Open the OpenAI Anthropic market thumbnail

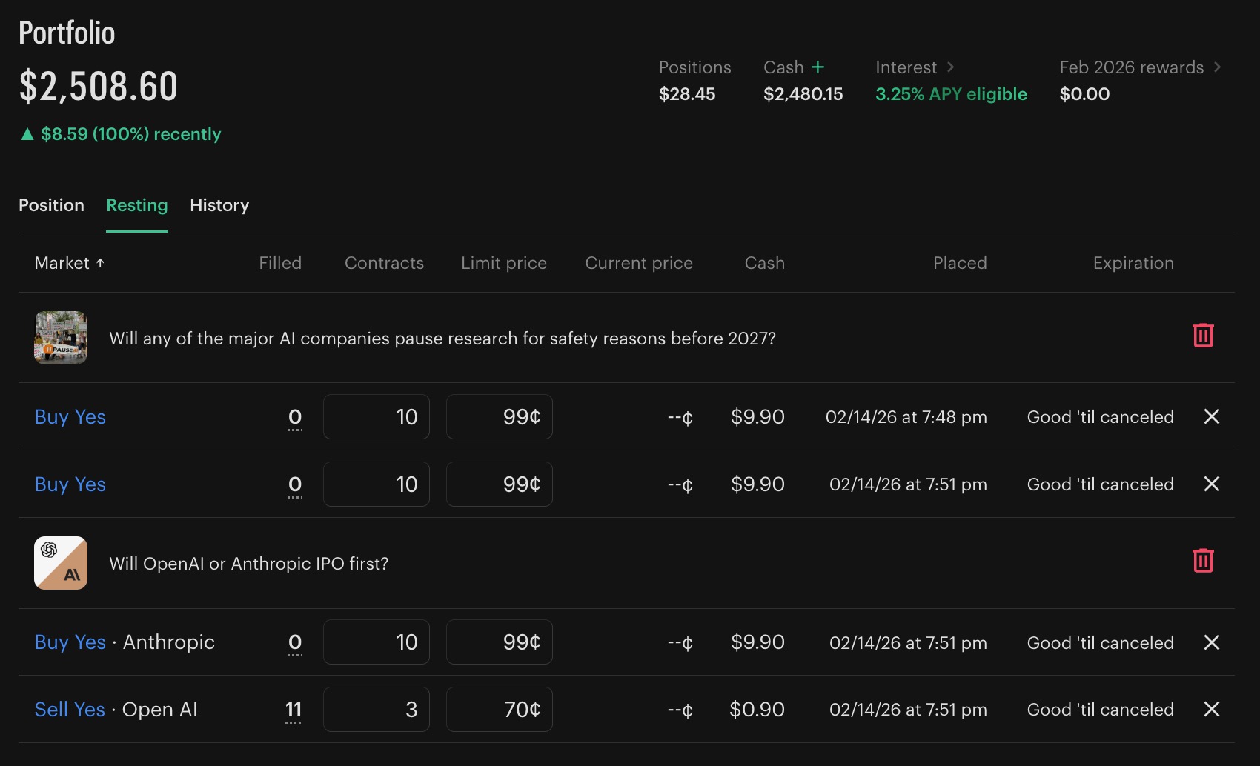(x=61, y=563)
